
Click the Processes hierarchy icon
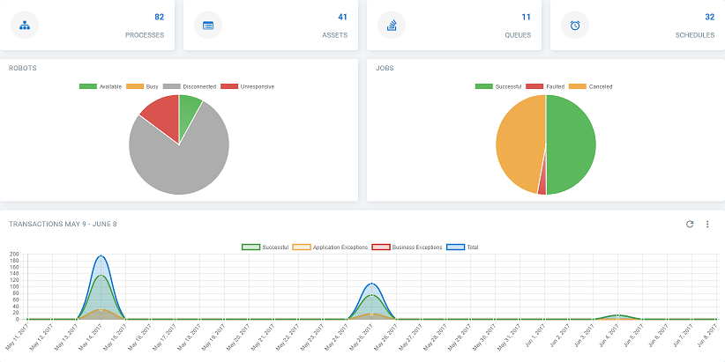point(25,25)
